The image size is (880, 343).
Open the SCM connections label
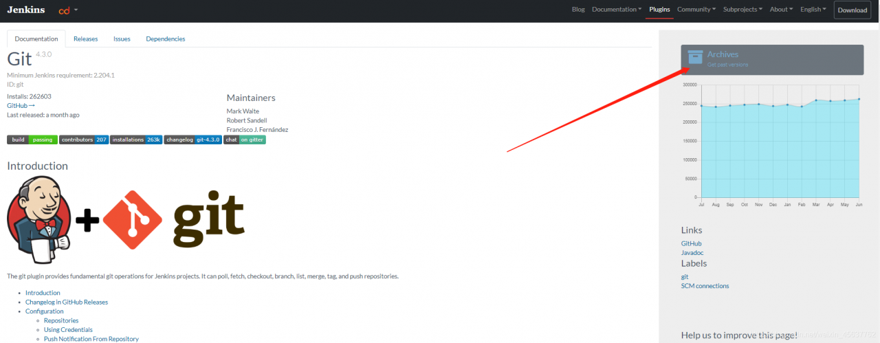(705, 286)
